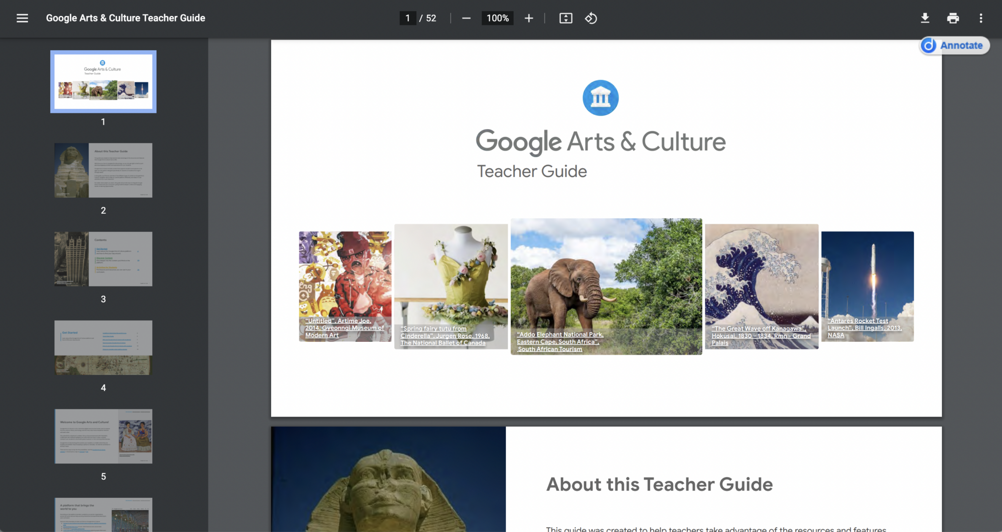The height and width of the screenshot is (532, 1002).
Task: Rotate the document counterclockwise
Action: coord(591,18)
